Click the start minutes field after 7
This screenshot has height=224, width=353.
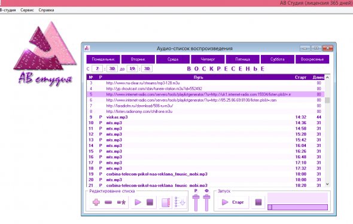(x=112, y=69)
